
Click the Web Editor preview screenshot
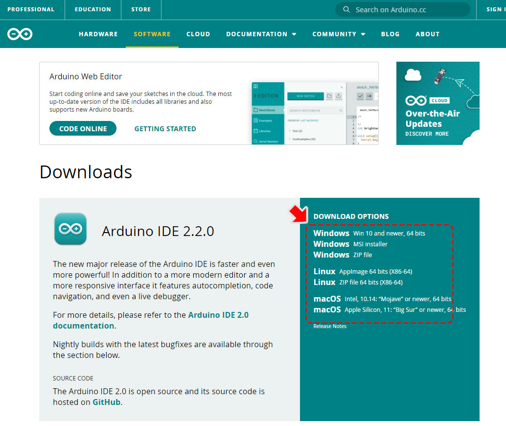tap(315, 113)
